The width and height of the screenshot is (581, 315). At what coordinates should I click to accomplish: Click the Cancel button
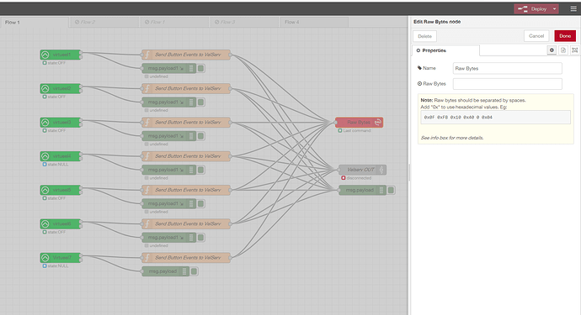click(536, 36)
